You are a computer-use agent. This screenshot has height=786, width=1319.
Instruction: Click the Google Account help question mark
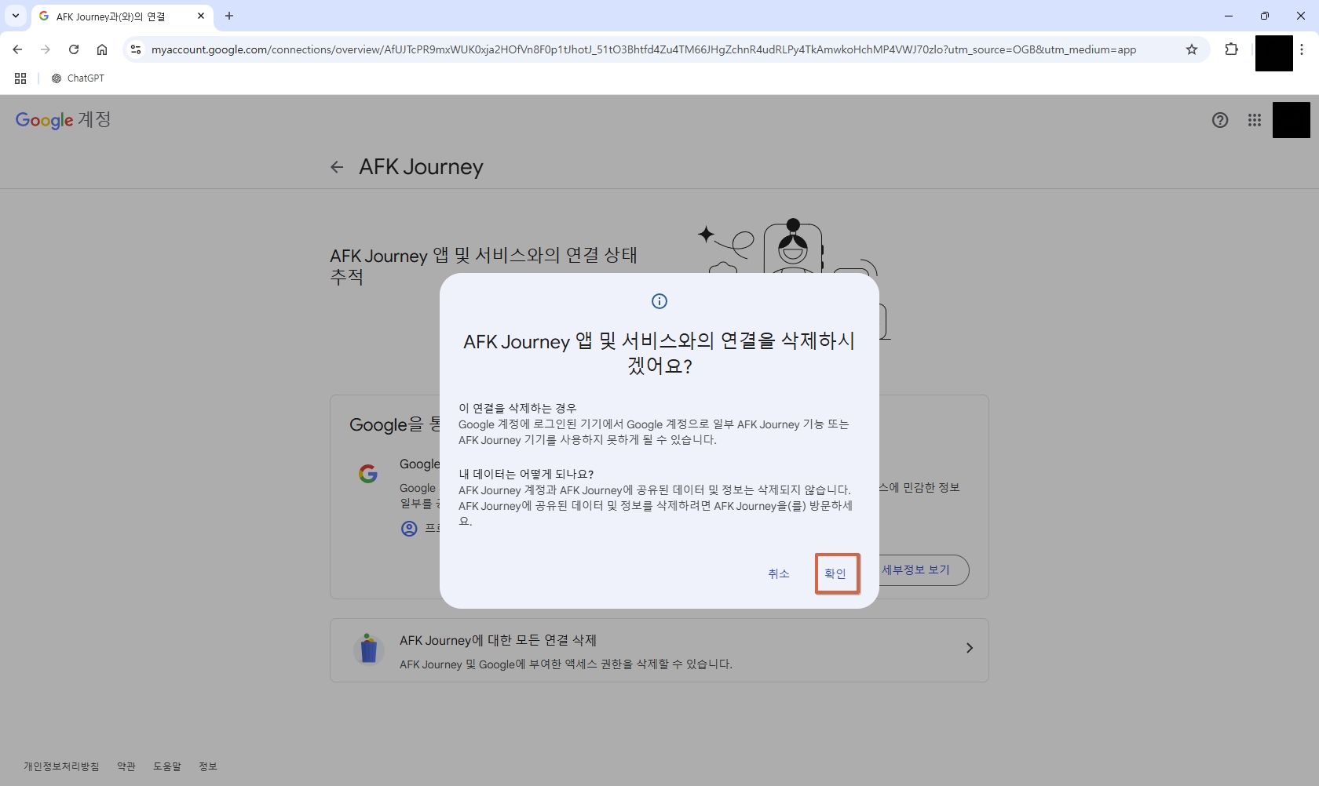(x=1219, y=120)
